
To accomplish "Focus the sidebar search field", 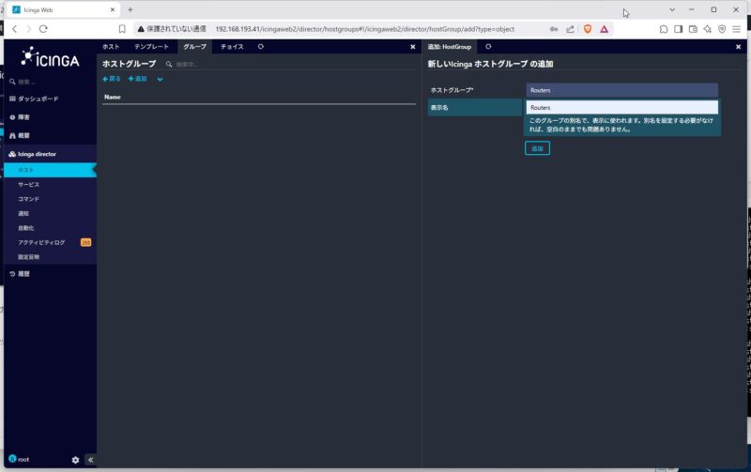I will click(48, 82).
